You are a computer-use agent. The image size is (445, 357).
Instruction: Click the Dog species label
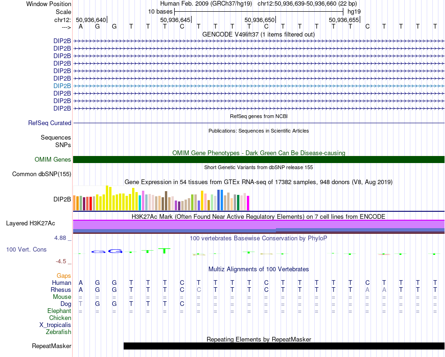click(x=66, y=304)
